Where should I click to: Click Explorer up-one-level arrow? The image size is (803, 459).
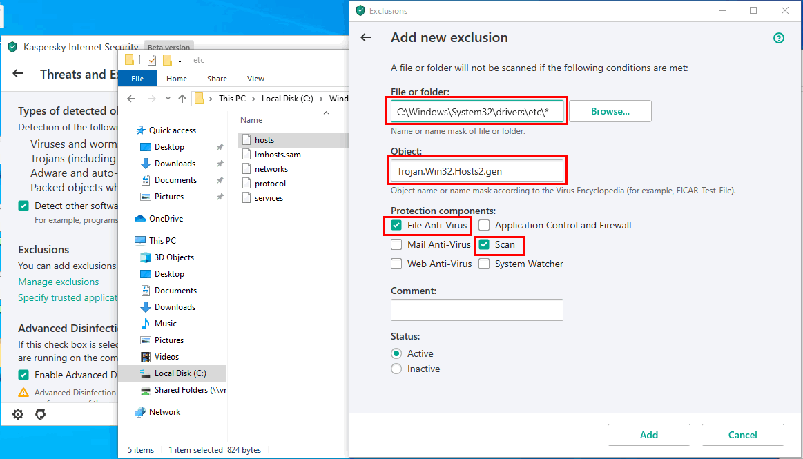pos(182,99)
